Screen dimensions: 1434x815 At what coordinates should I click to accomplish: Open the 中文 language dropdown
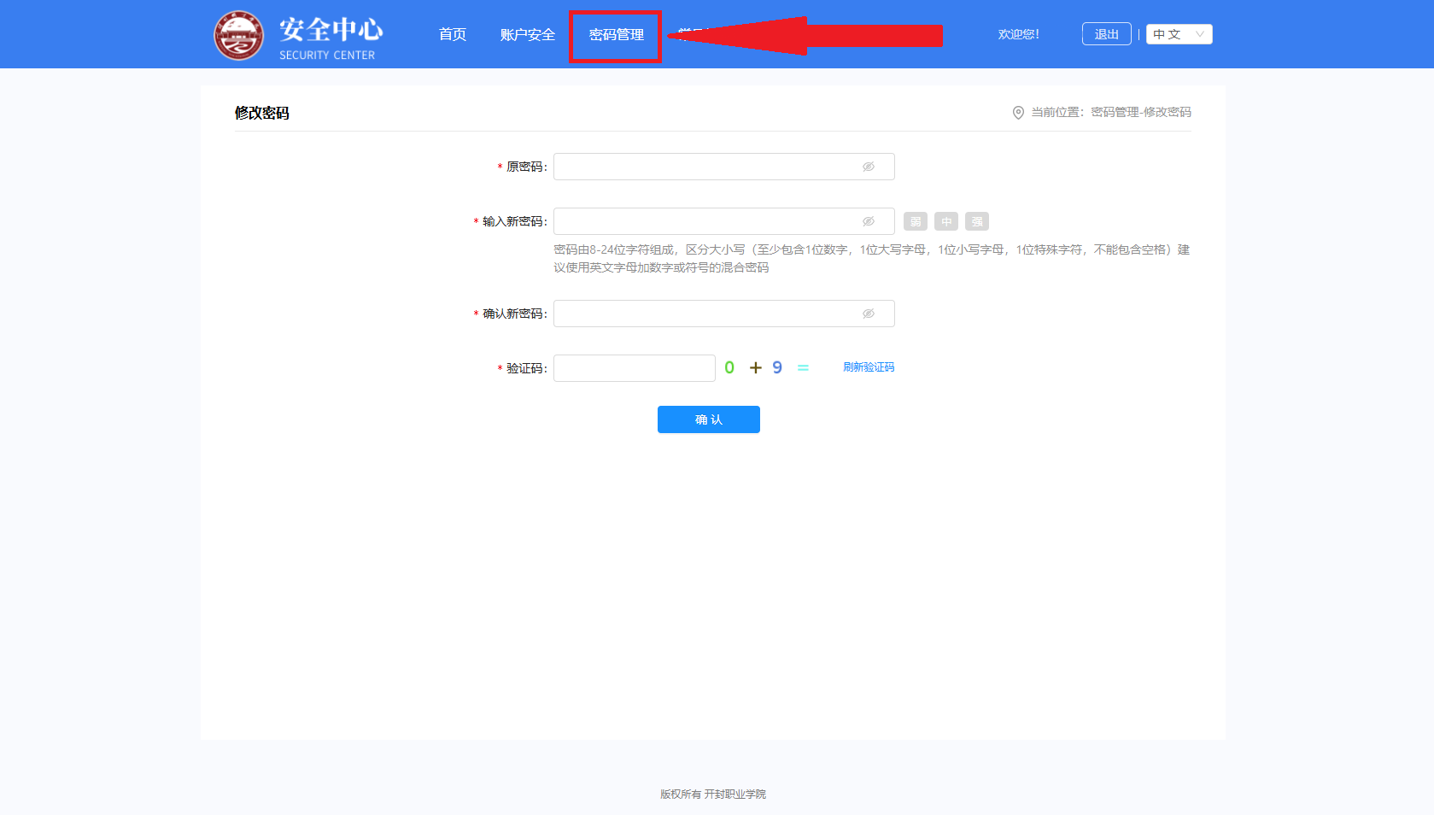pos(1178,34)
